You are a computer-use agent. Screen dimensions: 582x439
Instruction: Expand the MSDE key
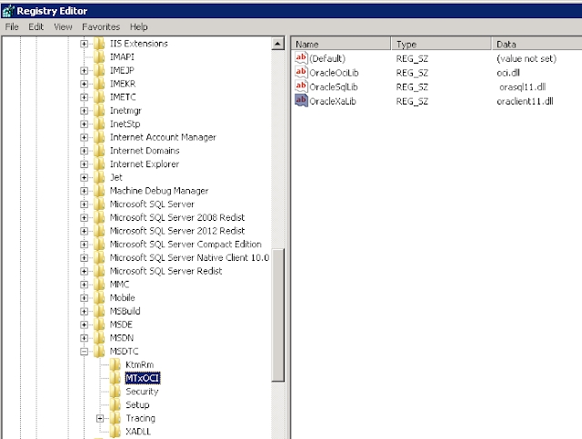pyautogui.click(x=84, y=324)
